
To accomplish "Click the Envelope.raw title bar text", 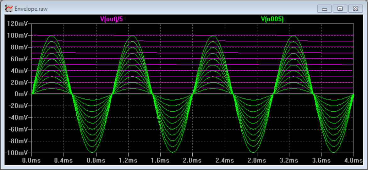I will pos(31,9).
